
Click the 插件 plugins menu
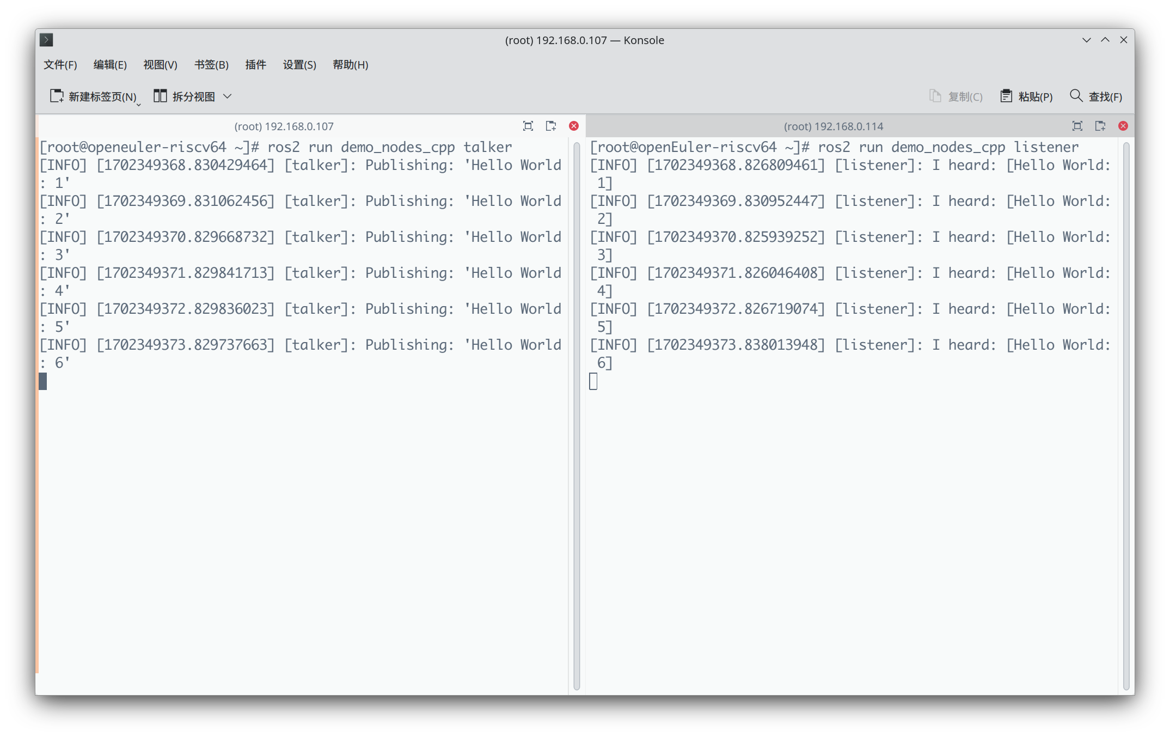tap(255, 65)
